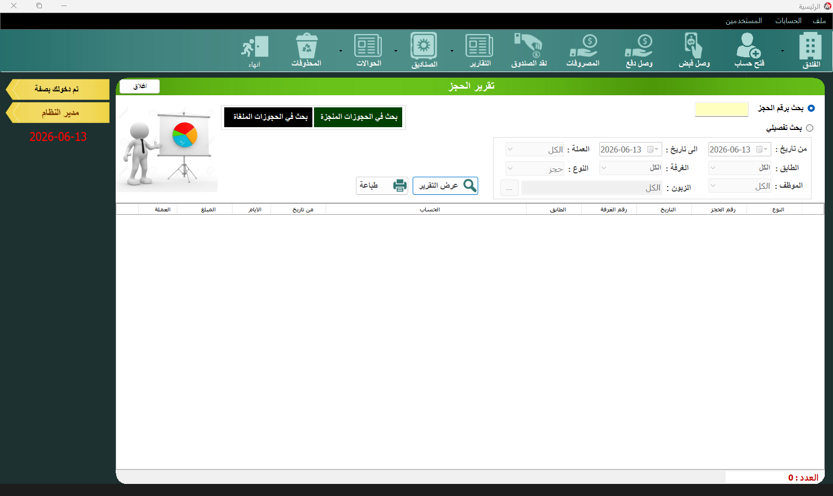Open the العملة currency dropdown

535,149
